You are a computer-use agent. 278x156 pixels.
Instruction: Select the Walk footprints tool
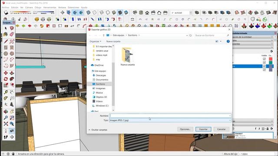pos(6,137)
